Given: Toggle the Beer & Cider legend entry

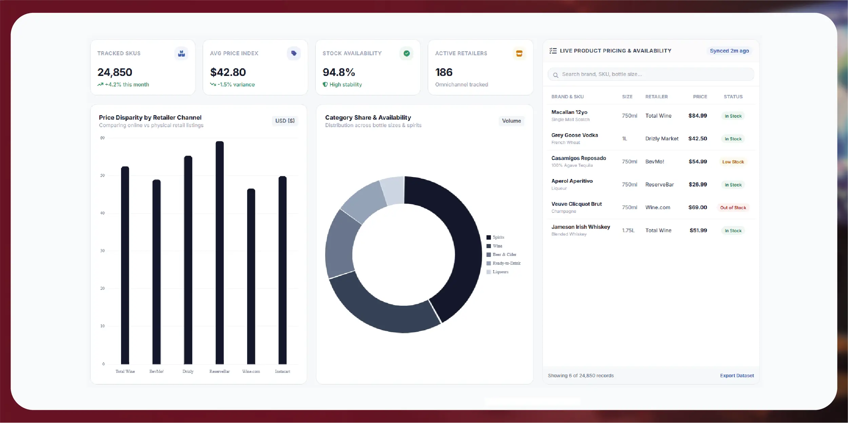Looking at the screenshot, I should click(x=501, y=255).
